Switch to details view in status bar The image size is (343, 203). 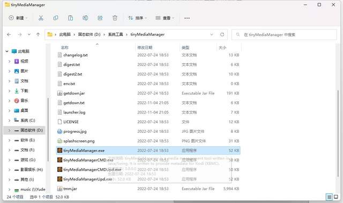point(329,197)
